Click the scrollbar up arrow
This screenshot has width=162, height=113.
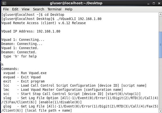pyautogui.click(x=160, y=14)
